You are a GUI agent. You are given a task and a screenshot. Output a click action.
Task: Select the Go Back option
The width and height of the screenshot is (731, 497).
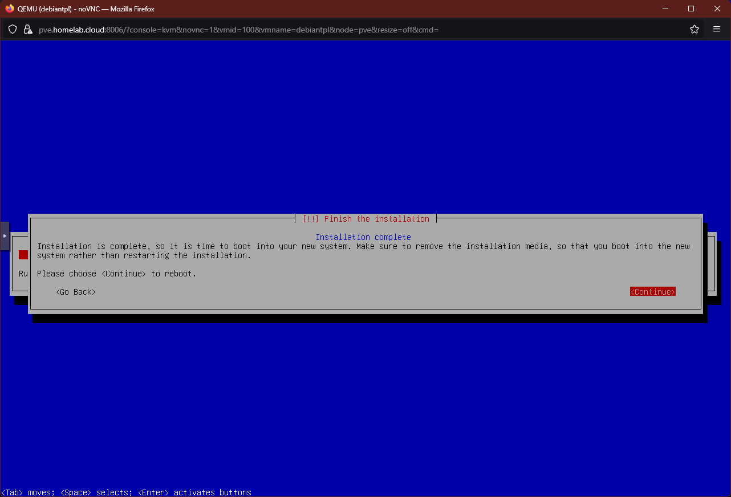[75, 291]
